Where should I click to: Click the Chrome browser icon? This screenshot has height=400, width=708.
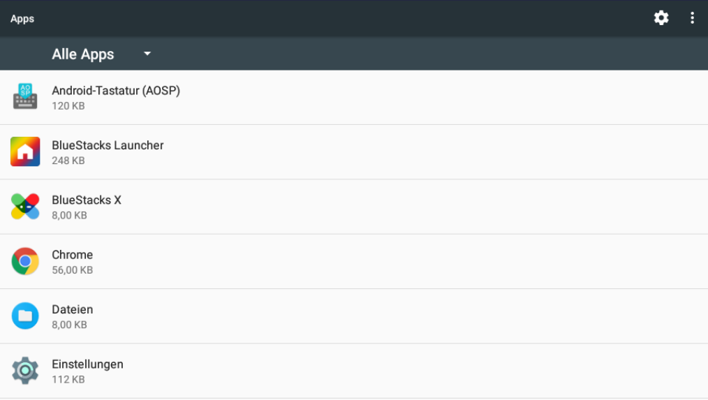[x=25, y=261]
